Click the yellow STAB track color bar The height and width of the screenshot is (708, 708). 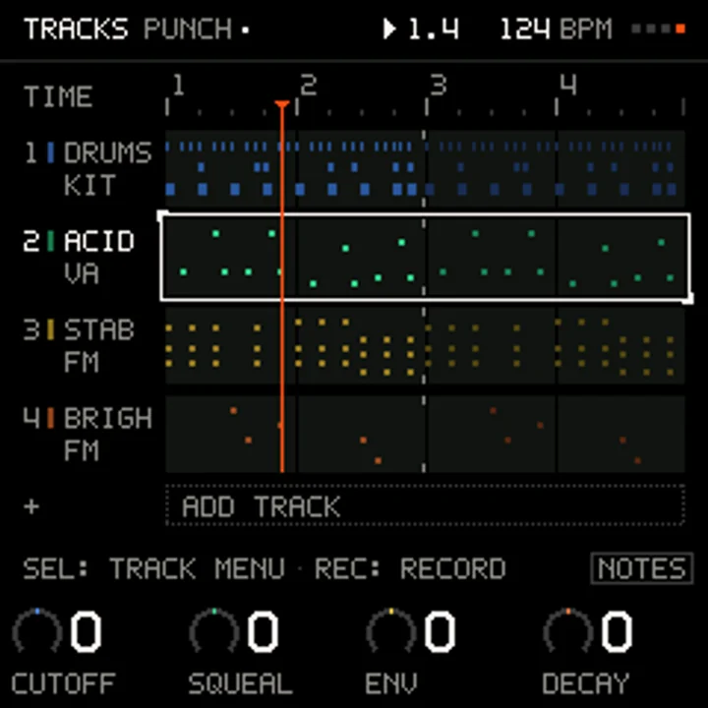[x=51, y=329]
